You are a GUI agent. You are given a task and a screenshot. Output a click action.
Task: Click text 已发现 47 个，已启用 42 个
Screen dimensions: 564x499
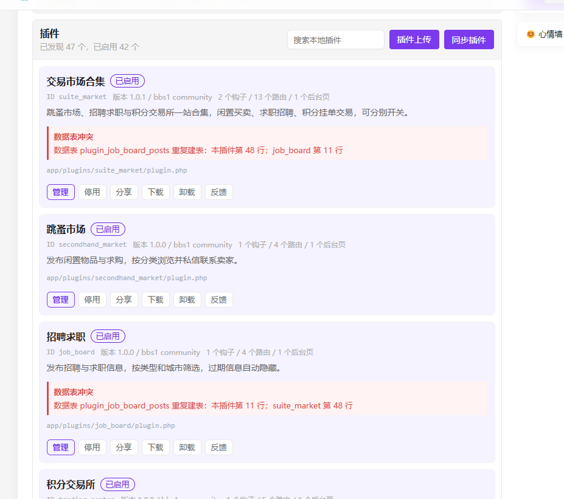click(x=89, y=47)
